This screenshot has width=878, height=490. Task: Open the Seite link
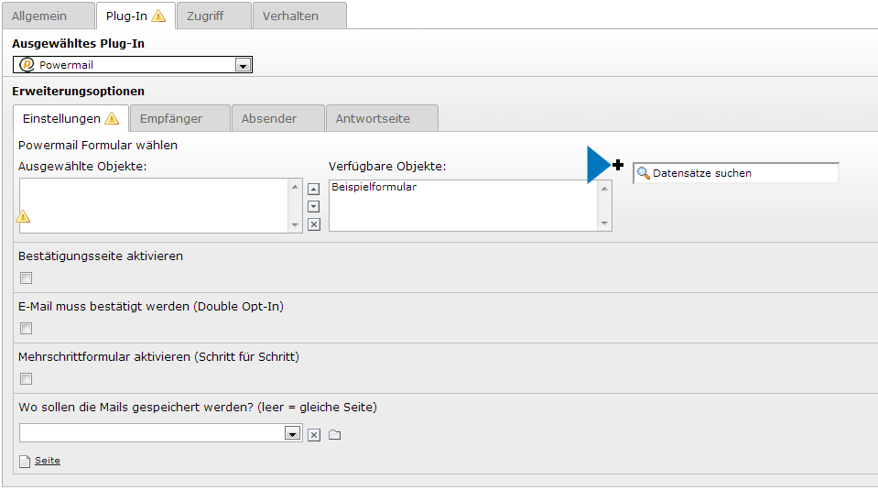48,461
